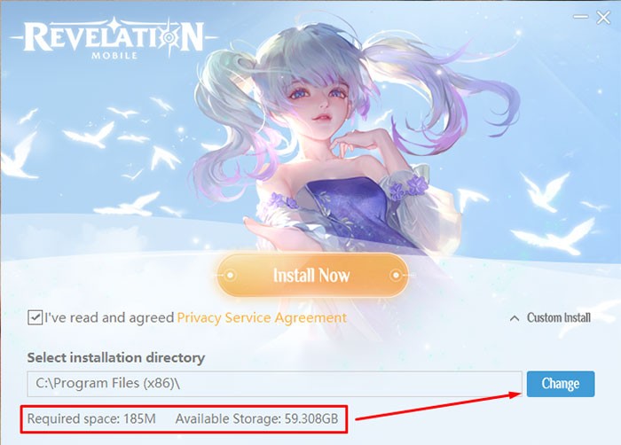This screenshot has height=445, width=621.
Task: Click the MOBILE subtitle under the logo
Action: (x=114, y=56)
